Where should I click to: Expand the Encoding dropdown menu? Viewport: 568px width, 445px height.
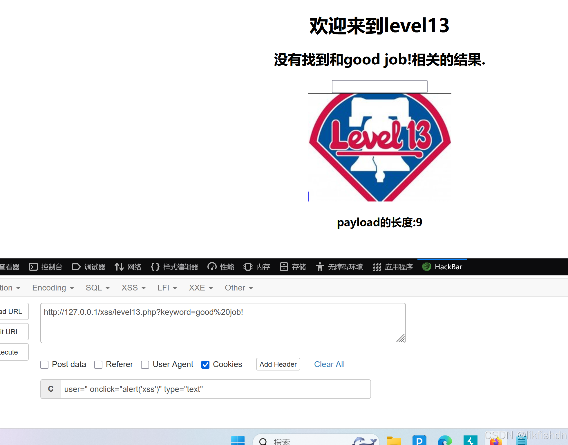click(x=53, y=288)
